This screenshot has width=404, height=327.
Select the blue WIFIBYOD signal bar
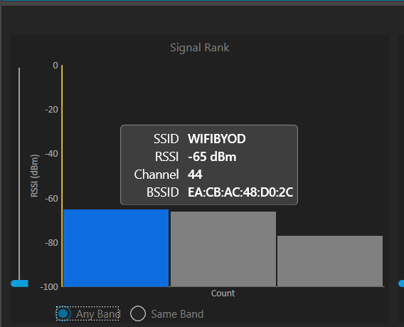tap(116, 248)
